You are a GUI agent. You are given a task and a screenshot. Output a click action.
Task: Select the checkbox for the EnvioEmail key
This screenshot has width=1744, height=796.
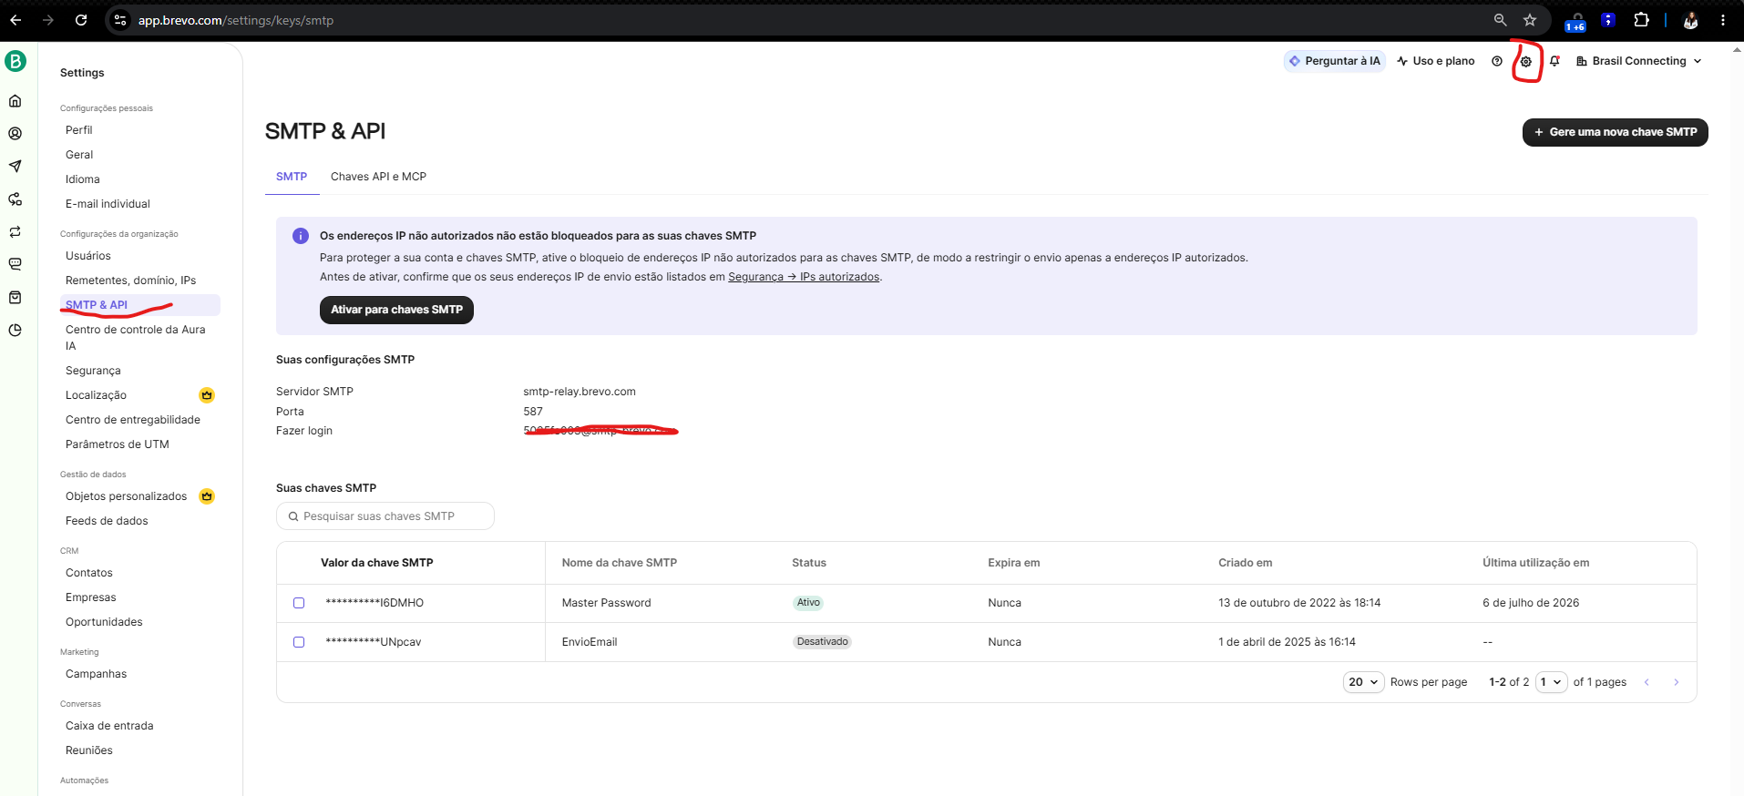(x=299, y=642)
